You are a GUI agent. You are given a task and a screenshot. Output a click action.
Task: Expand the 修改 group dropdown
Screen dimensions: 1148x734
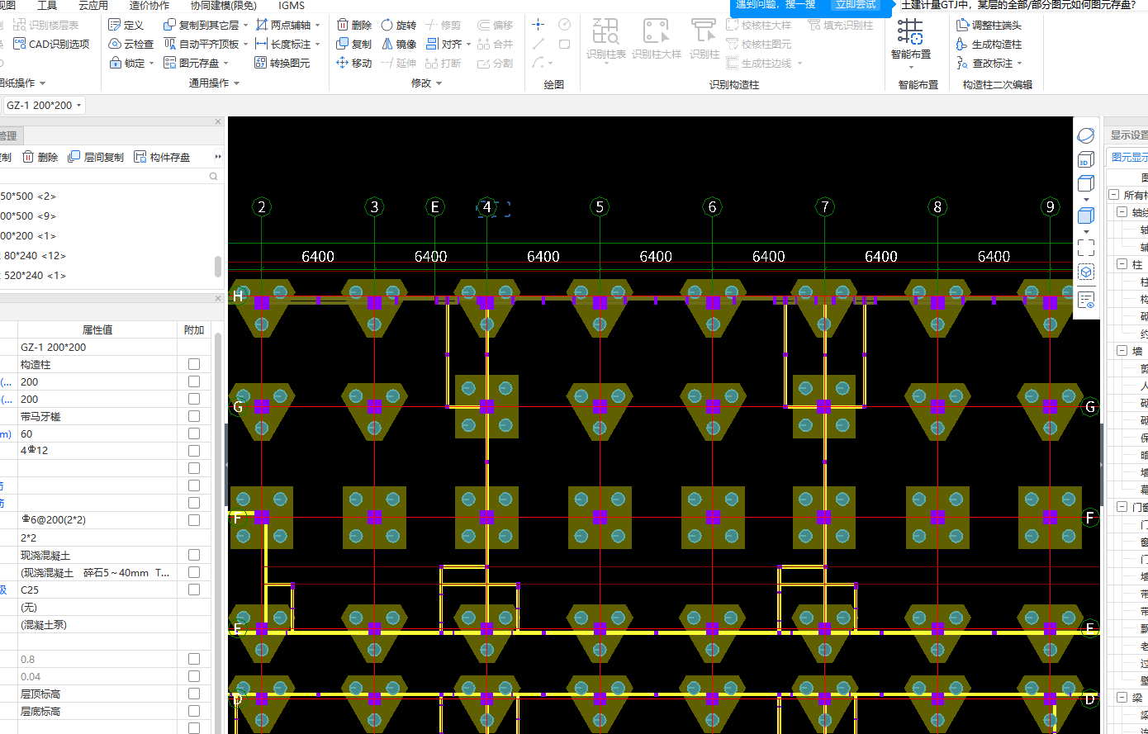(439, 83)
